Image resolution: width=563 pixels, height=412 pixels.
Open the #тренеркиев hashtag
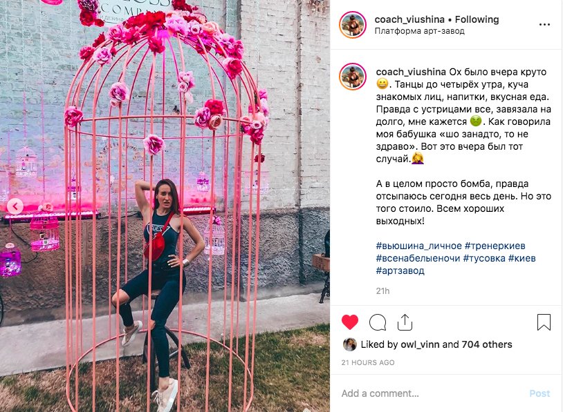[x=495, y=246]
